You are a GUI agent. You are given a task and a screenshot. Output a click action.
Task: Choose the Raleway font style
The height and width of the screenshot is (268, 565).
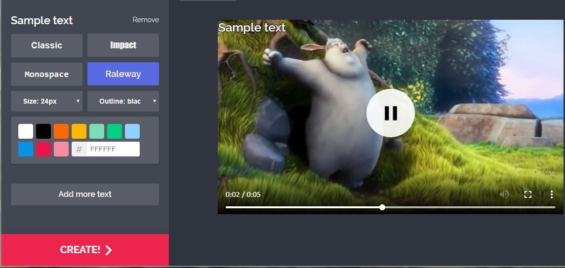tap(123, 74)
